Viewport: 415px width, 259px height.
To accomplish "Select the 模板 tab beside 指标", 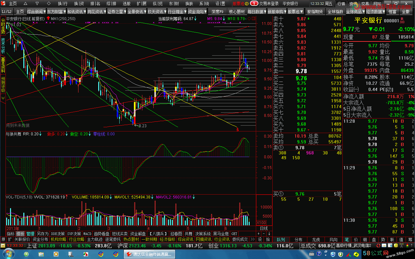I will [20, 234].
